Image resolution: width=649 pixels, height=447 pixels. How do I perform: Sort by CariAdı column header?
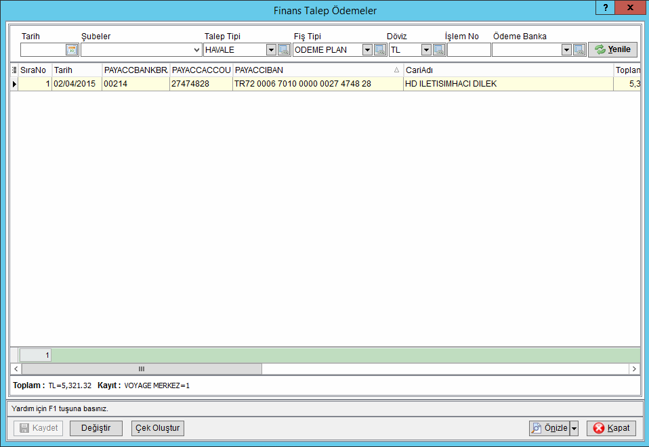coord(508,70)
